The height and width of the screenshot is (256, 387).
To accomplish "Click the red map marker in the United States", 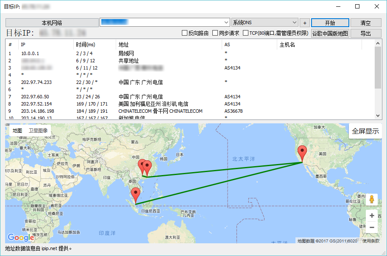I will (x=302, y=152).
